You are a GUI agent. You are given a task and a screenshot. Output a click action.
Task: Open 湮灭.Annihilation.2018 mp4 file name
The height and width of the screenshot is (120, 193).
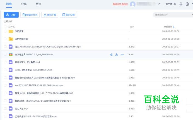coord(48,47)
